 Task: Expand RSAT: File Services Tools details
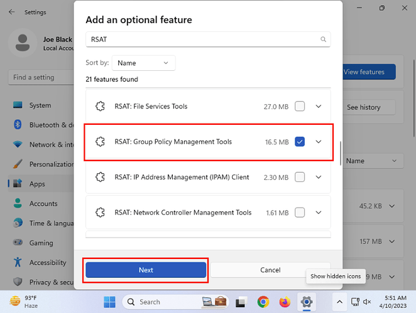pos(319,106)
